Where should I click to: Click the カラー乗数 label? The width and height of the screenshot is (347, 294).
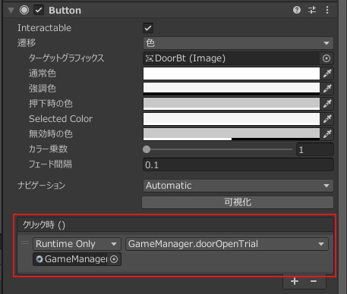(x=48, y=149)
